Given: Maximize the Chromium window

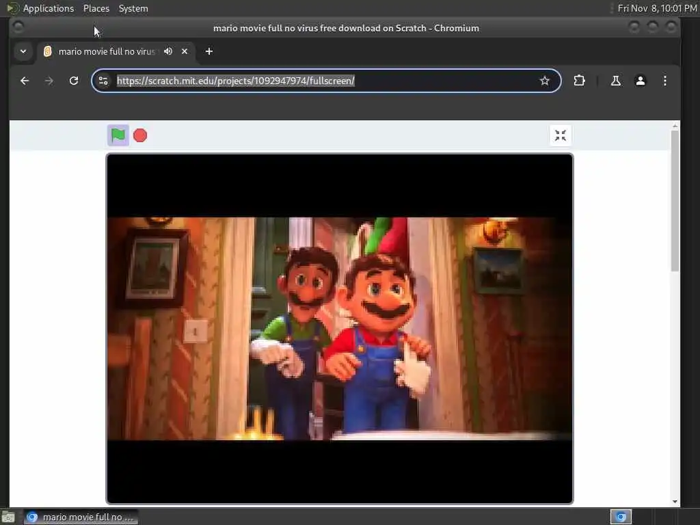Looking at the screenshot, I should coord(652,27).
